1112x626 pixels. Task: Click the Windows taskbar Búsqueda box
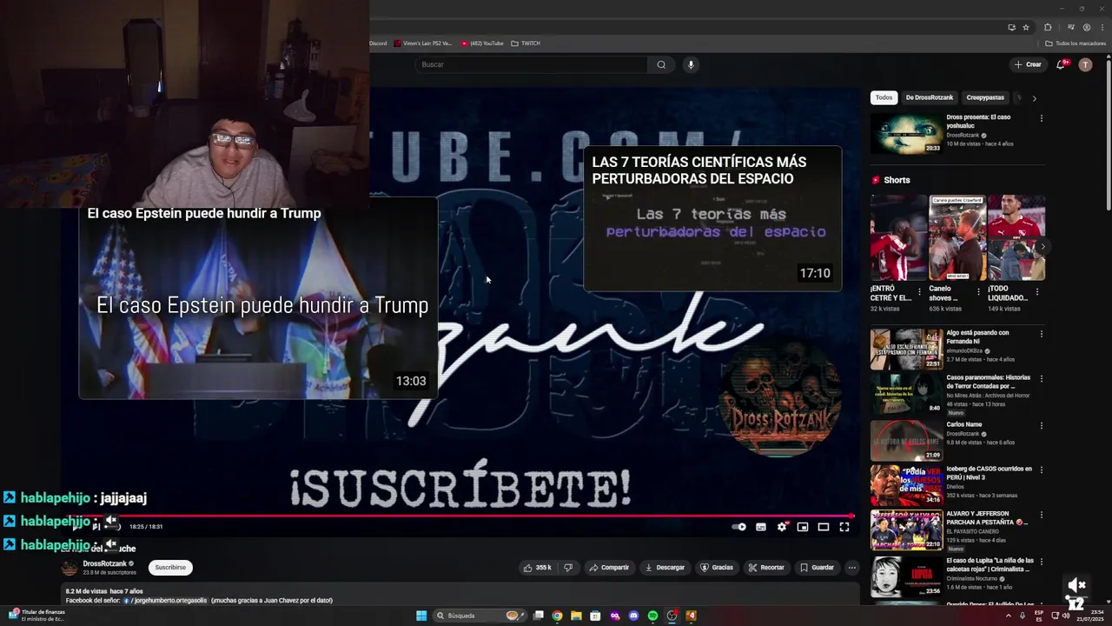479,616
